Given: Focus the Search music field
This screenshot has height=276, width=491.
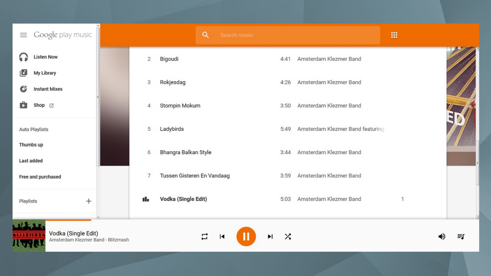Looking at the screenshot, I should pyautogui.click(x=288, y=35).
